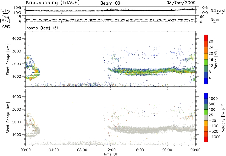Image resolution: width=226 pixels, height=156 pixels.
Task: Click the 28 dB power scale value
Action: tap(211, 41)
